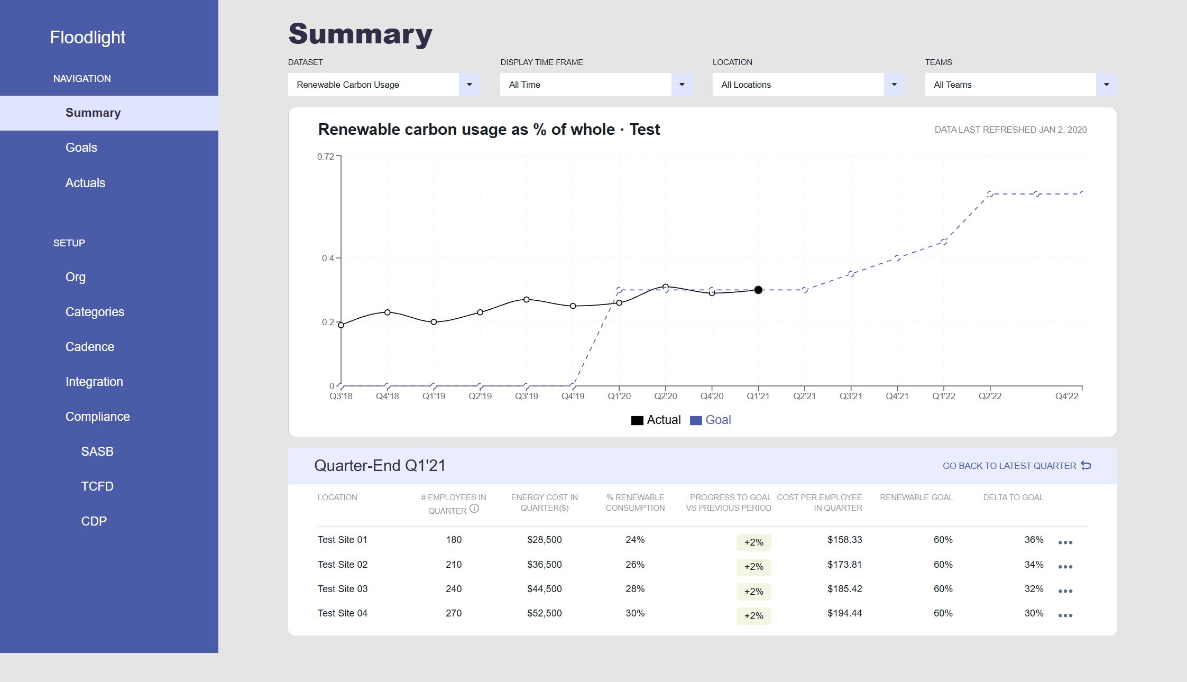Select the filled Q1'21 data point
Image resolution: width=1187 pixels, height=682 pixels.
coord(758,290)
